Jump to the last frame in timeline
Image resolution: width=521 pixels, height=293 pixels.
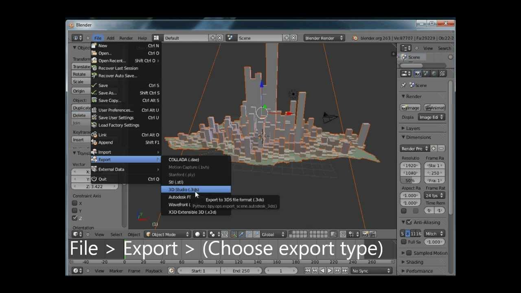[345, 271]
